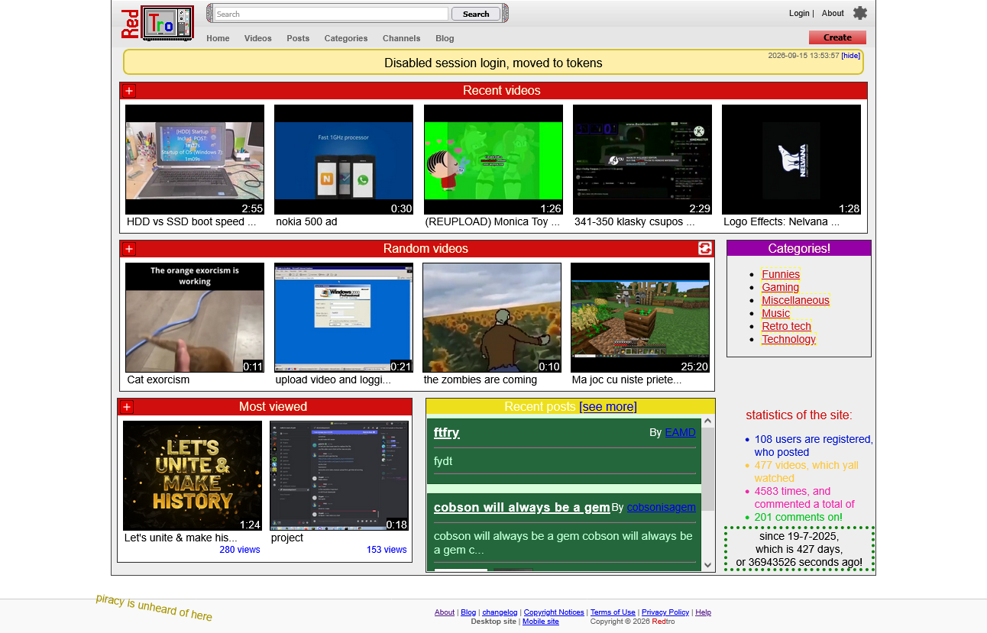This screenshot has height=633, width=987.
Task: Expand the Random videos plus icon
Action: tap(129, 249)
